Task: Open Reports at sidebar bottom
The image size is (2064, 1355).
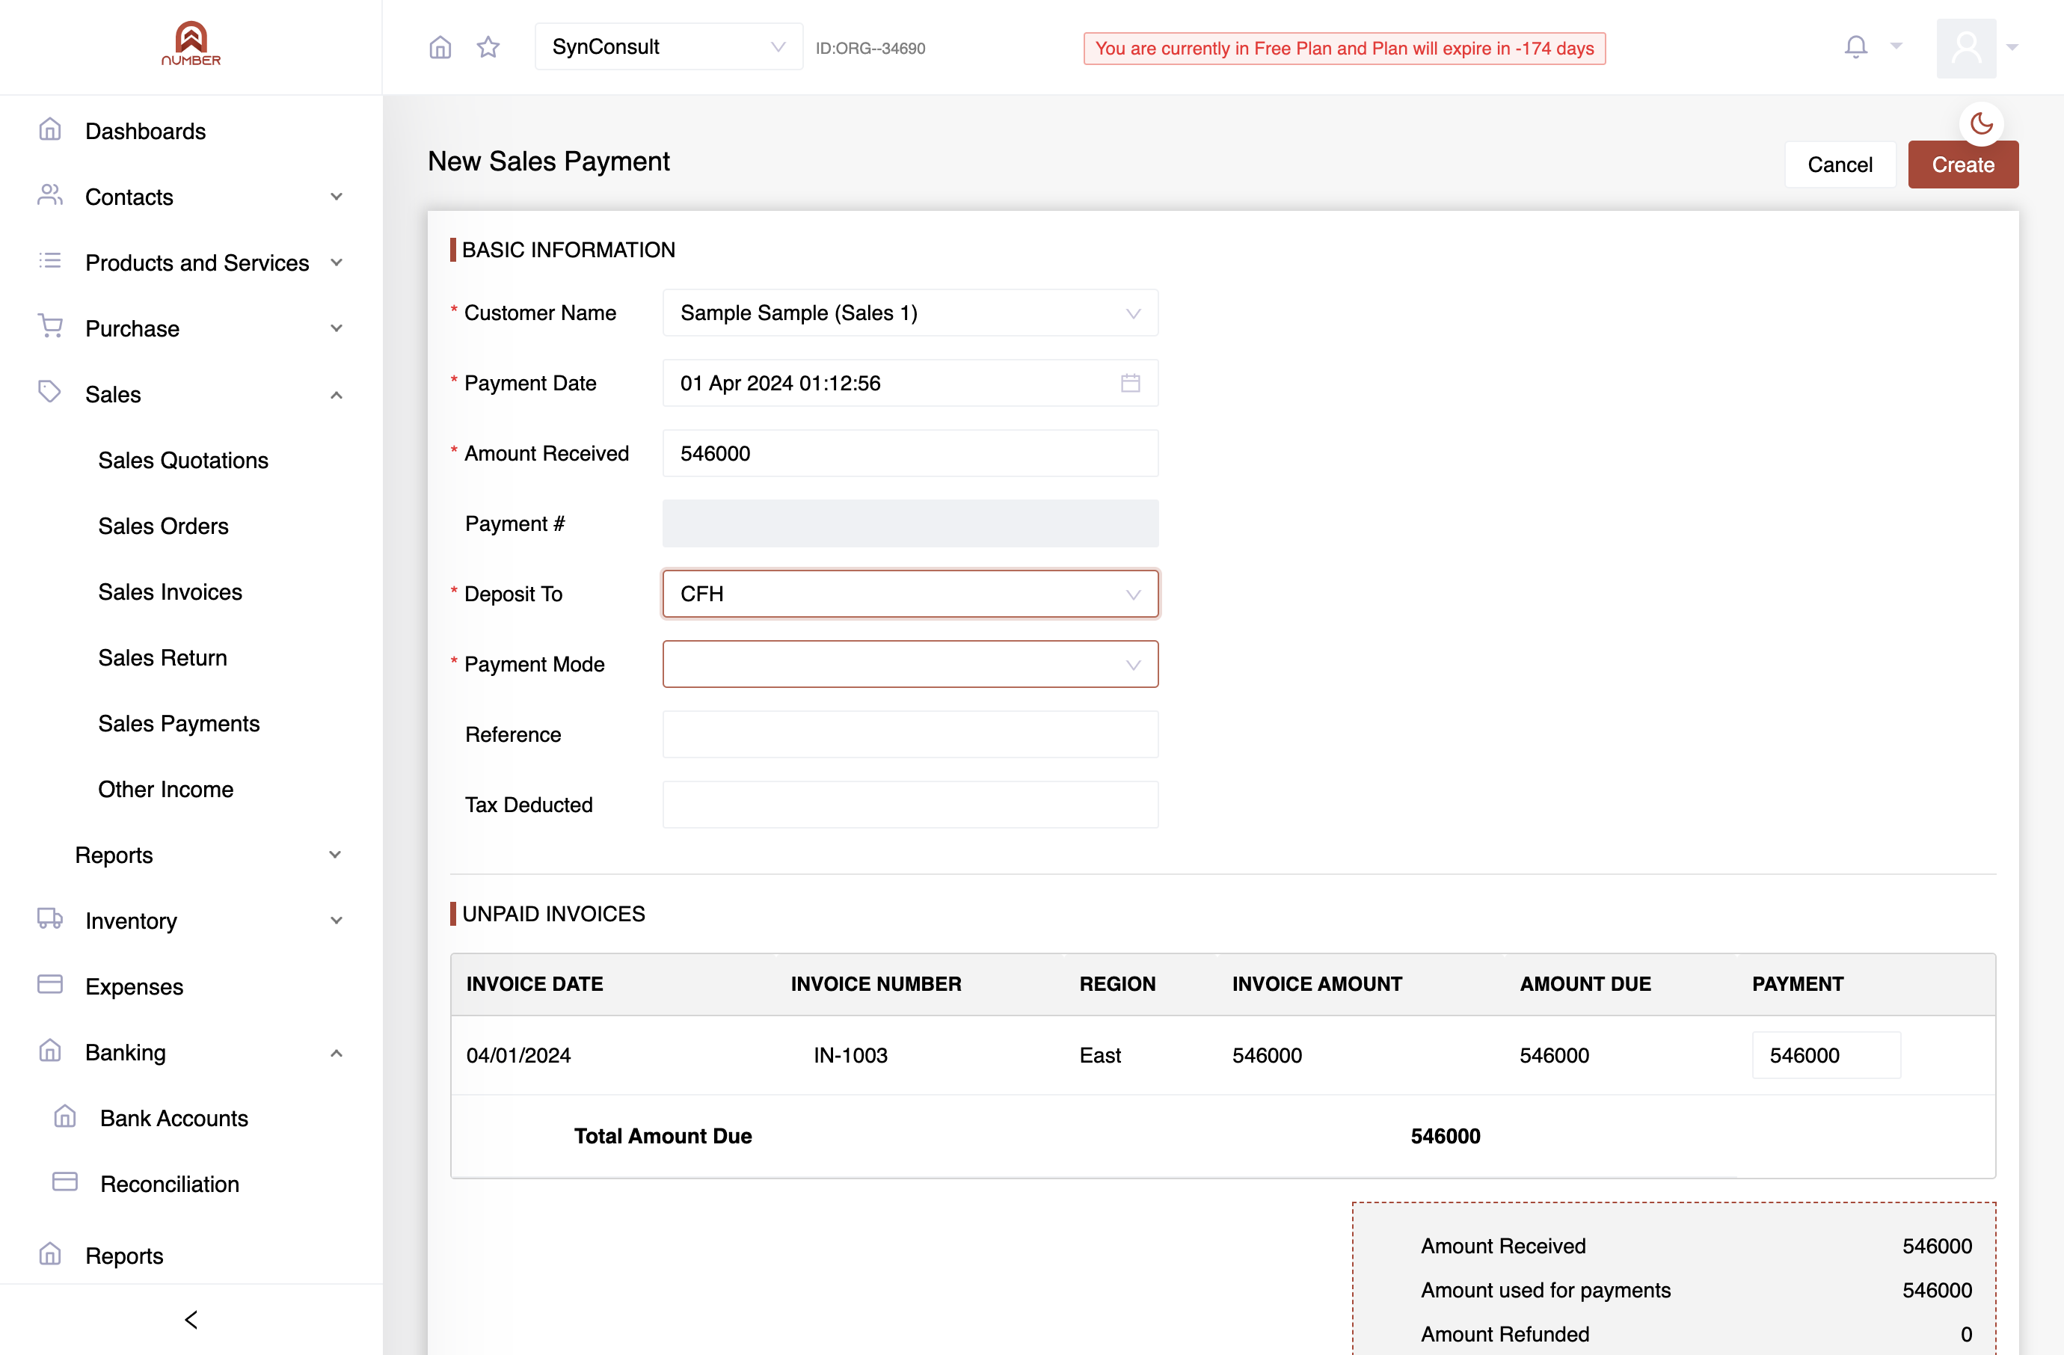Action: (x=124, y=1256)
